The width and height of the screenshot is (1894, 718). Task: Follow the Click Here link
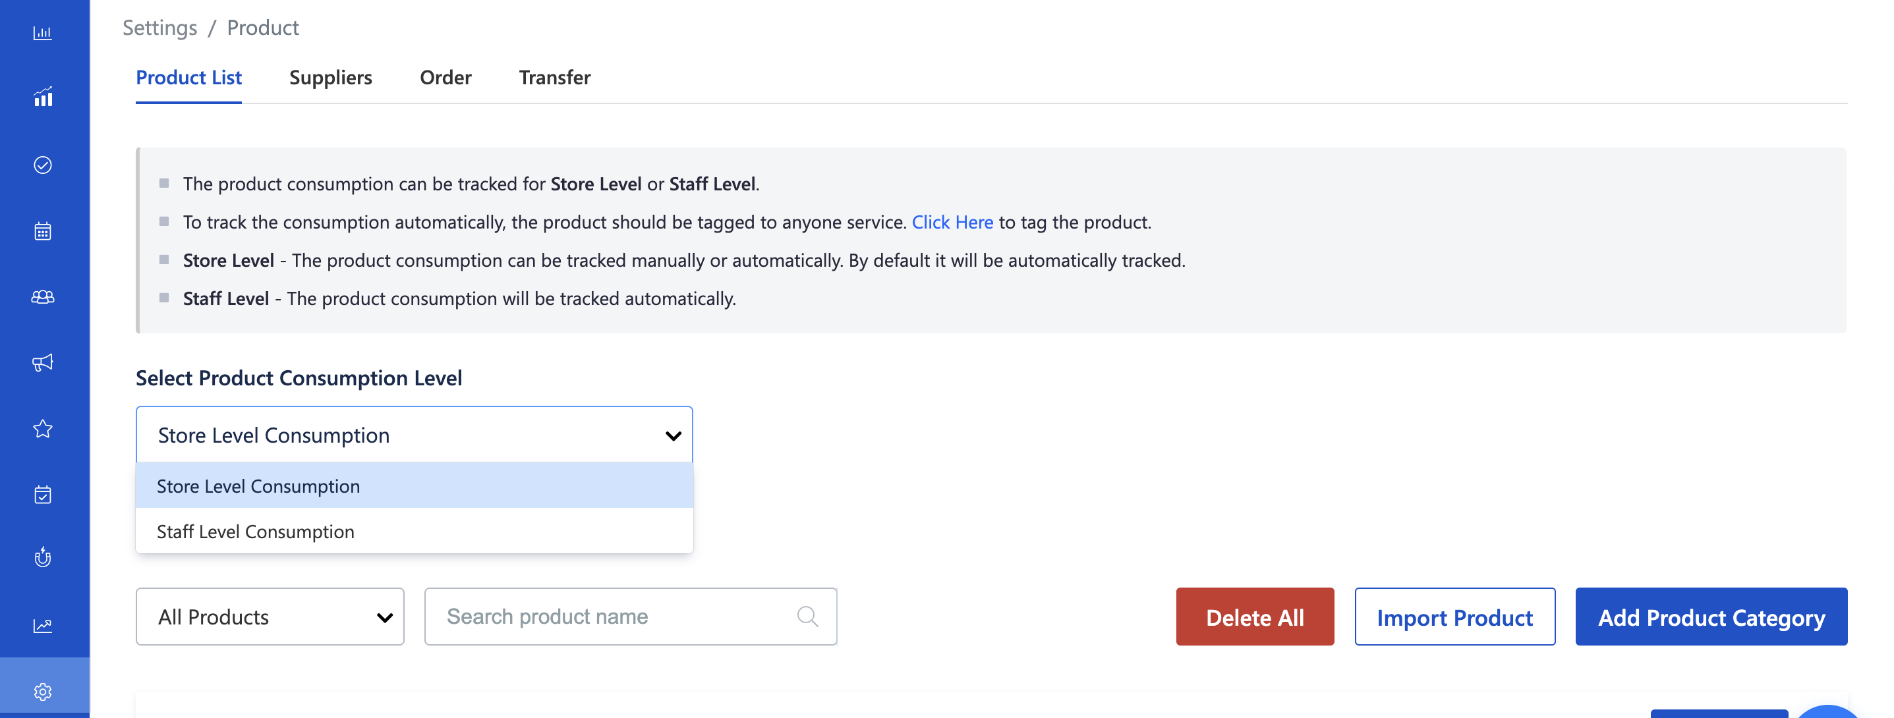coord(952,222)
